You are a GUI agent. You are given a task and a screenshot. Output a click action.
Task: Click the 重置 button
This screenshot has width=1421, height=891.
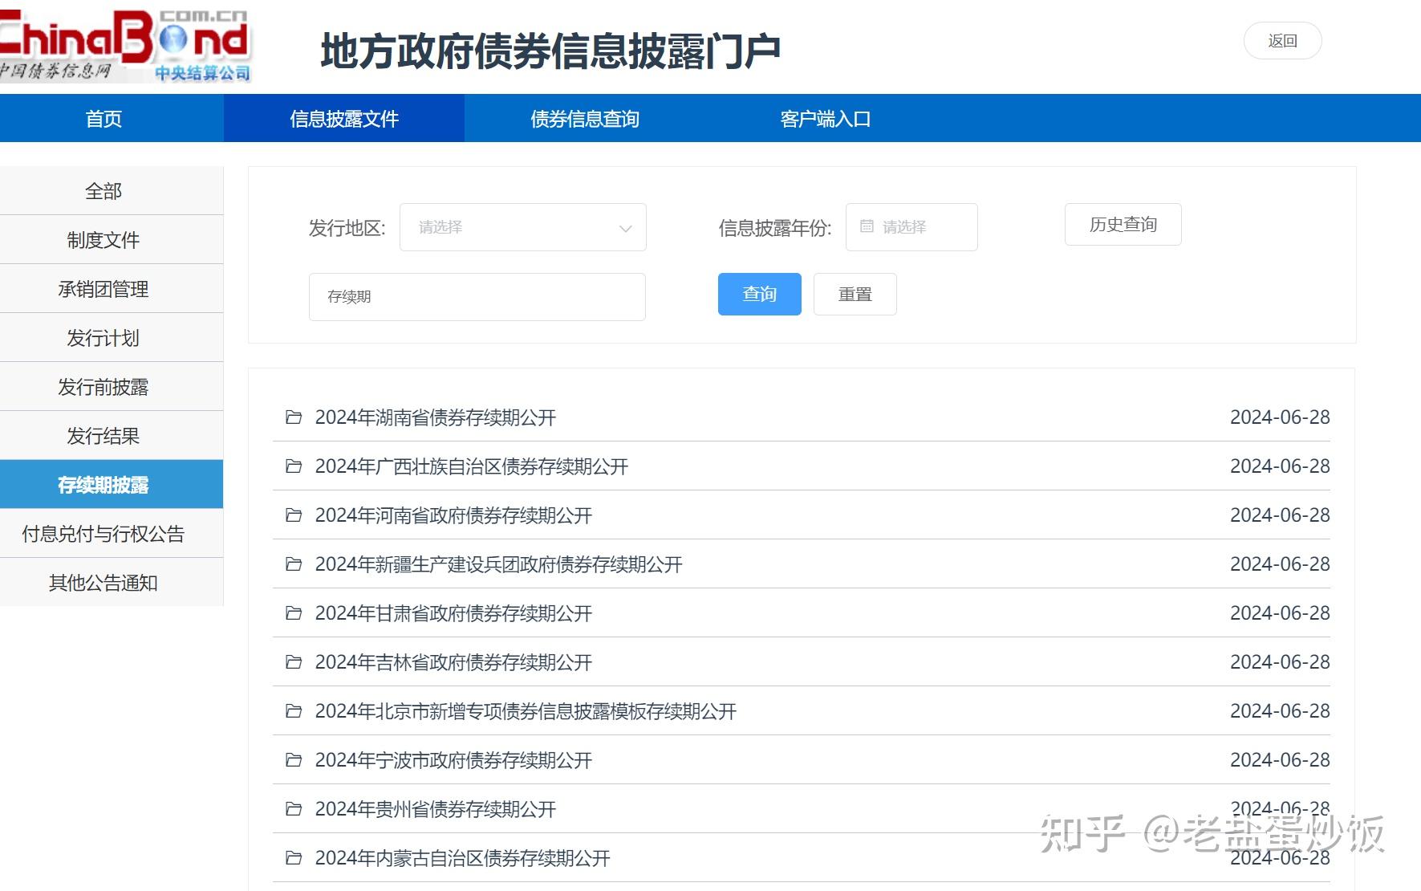(855, 294)
